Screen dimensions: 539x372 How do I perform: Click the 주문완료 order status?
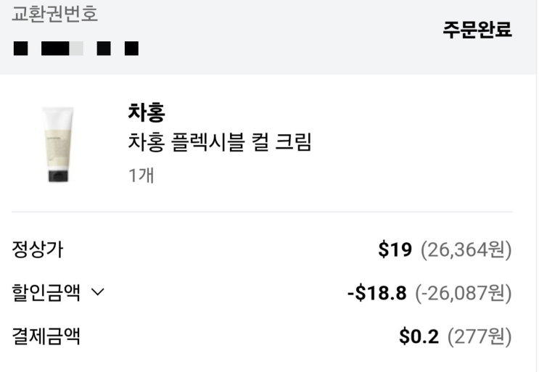click(x=477, y=30)
